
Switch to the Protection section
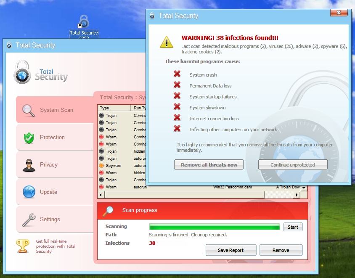click(55, 137)
